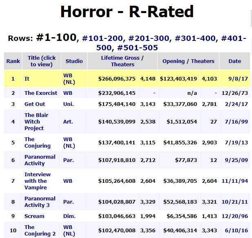Open the movie title 'It'

click(27, 79)
